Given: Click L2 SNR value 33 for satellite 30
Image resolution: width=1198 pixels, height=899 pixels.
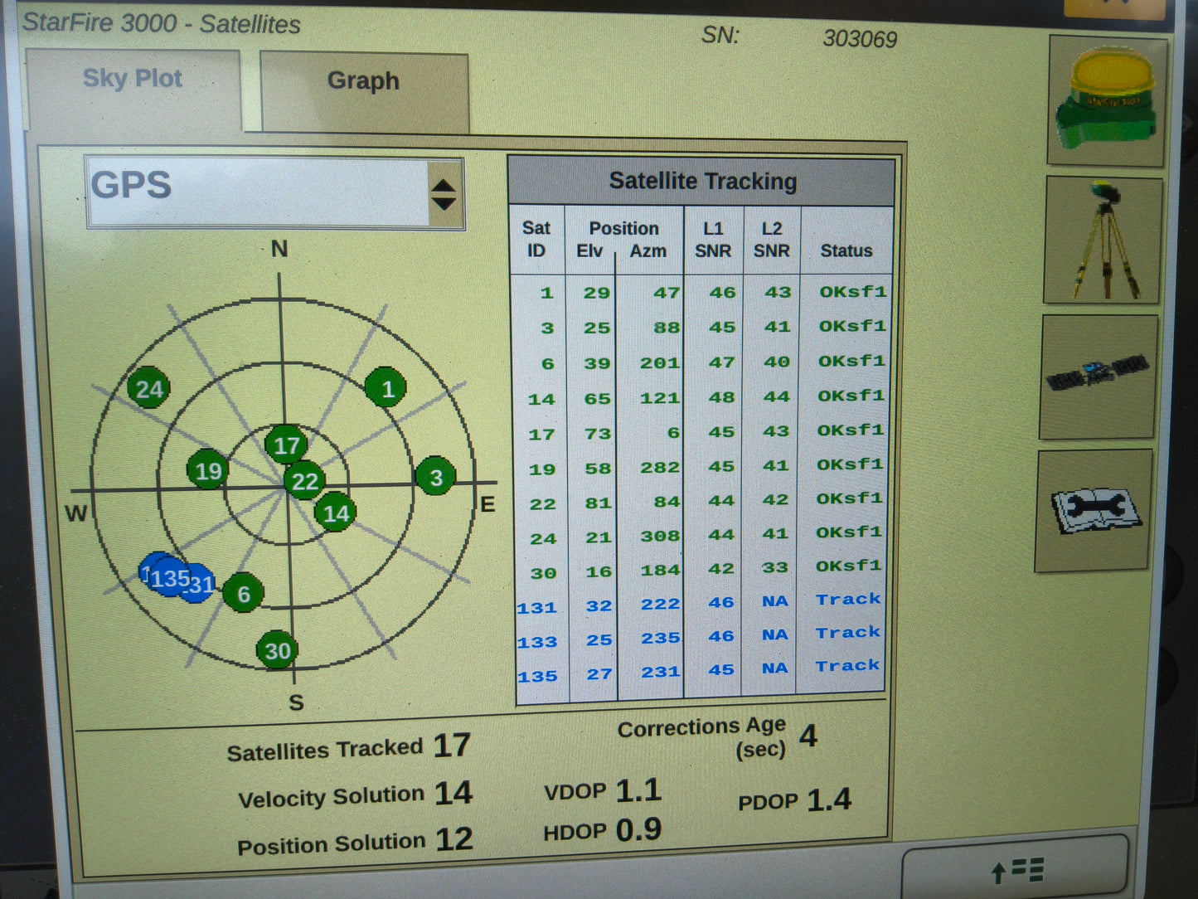Looking at the screenshot, I should (x=775, y=568).
